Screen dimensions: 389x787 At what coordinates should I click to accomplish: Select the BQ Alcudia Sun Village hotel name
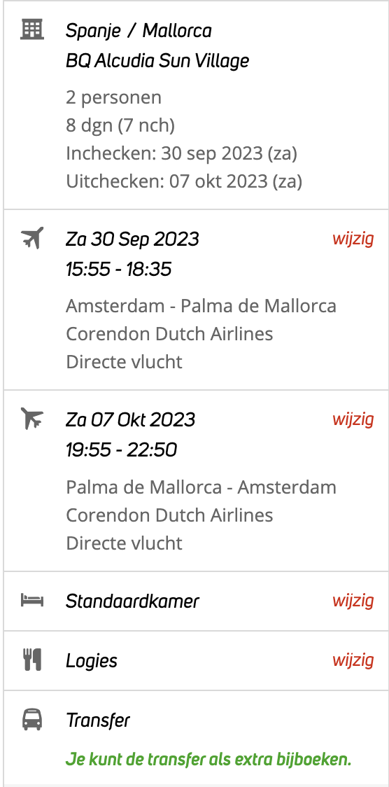click(157, 61)
